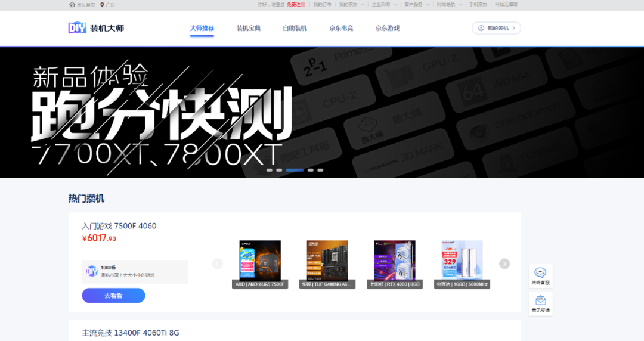Click the 金百达 | 16GB | 6000MHz label
The height and width of the screenshot is (341, 644).
[x=462, y=284]
